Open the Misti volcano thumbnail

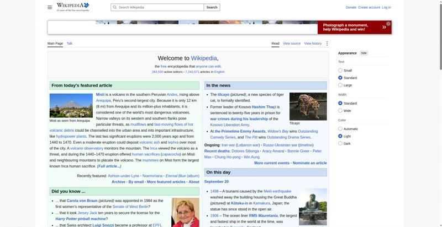coord(71,105)
